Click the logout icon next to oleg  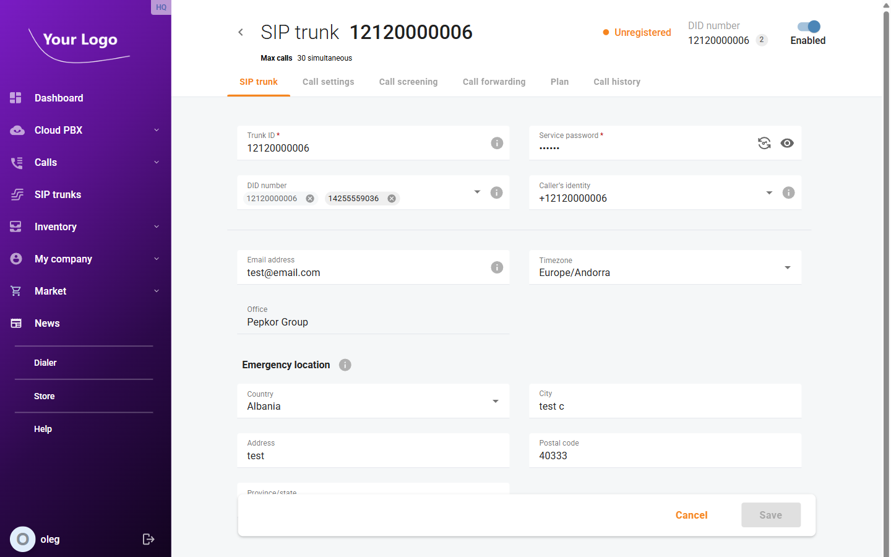[148, 539]
